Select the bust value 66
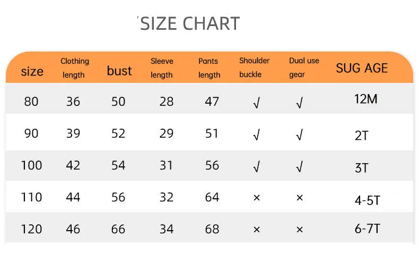 coord(118,229)
